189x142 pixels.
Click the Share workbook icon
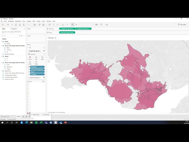107,25
